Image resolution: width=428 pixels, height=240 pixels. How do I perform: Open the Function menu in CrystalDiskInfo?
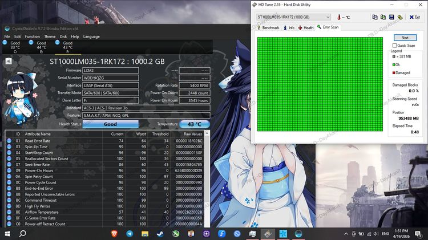pyautogui.click(x=32, y=36)
